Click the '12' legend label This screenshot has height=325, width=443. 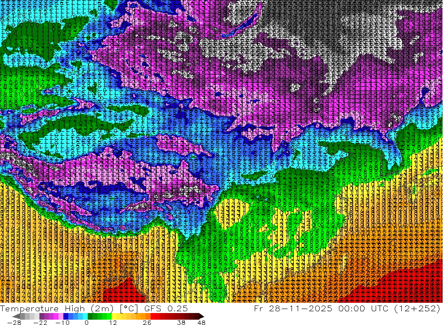pyautogui.click(x=113, y=323)
